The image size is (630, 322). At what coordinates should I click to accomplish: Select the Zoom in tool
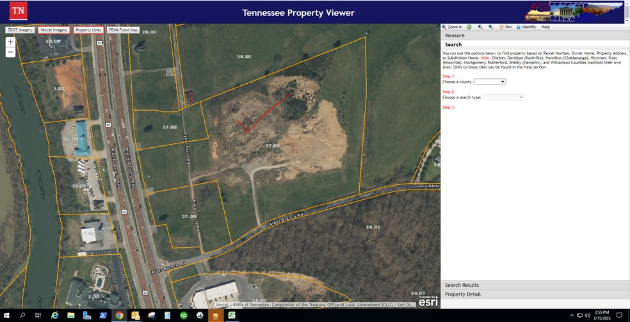(452, 27)
